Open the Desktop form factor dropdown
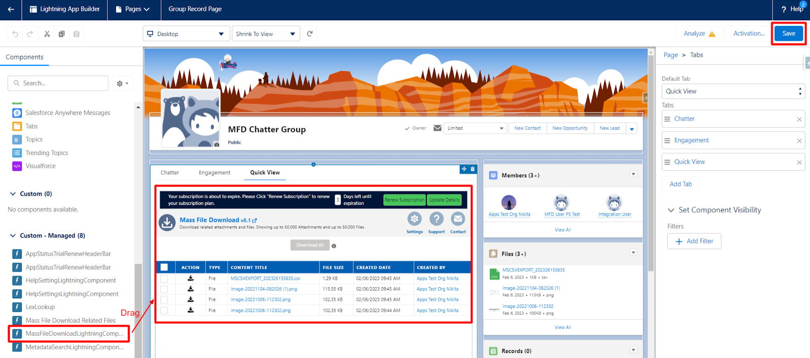 tap(186, 34)
